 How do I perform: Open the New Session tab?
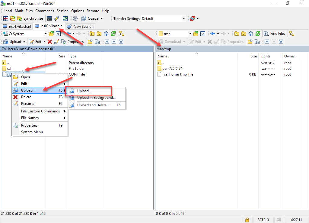80,27
